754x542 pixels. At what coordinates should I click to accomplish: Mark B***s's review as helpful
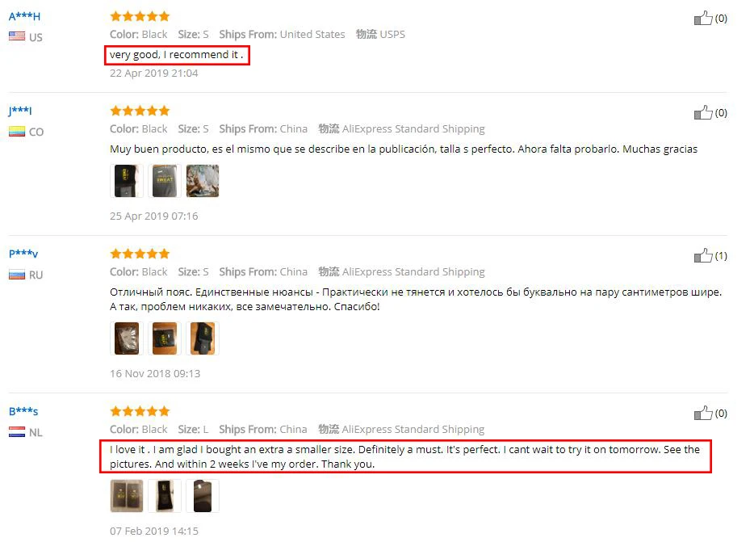703,413
